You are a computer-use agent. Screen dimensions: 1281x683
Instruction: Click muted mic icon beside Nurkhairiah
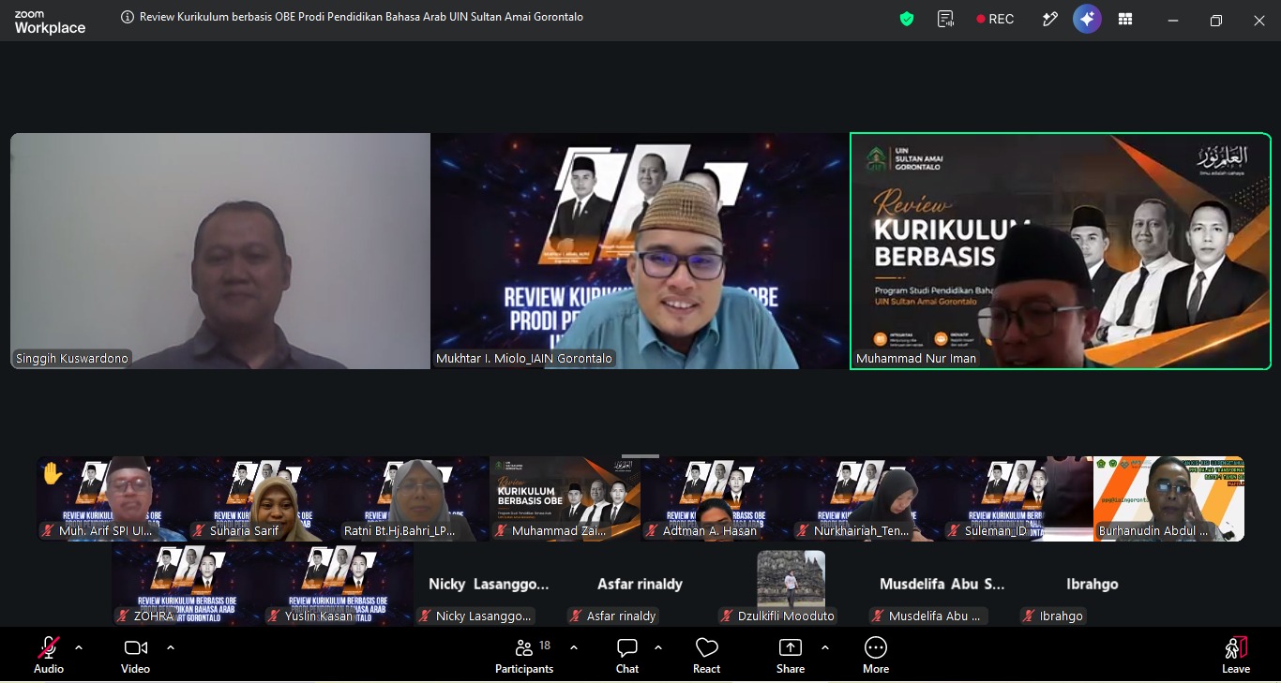(x=804, y=531)
